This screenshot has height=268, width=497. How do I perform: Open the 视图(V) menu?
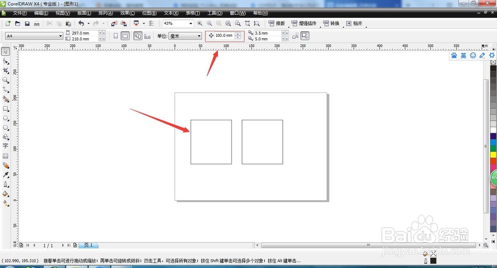63,13
